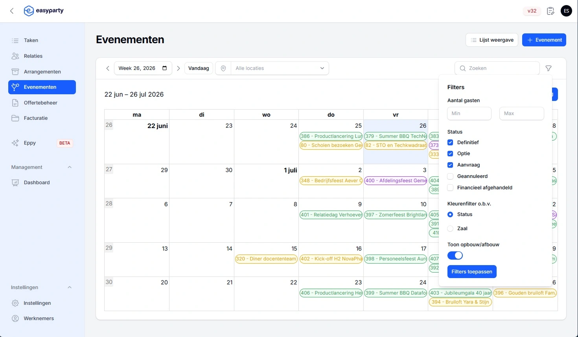
Task: Click the Evenementen sidebar icon
Action: point(15,87)
